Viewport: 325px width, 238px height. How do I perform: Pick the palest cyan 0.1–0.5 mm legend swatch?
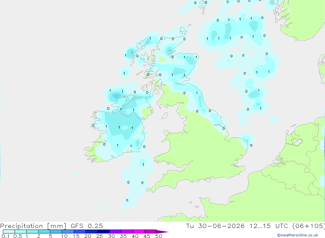click(9, 232)
